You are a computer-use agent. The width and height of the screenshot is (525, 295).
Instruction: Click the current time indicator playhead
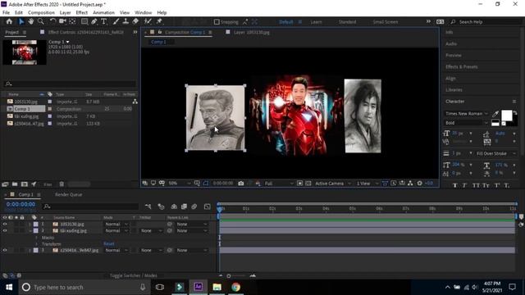[x=219, y=209]
